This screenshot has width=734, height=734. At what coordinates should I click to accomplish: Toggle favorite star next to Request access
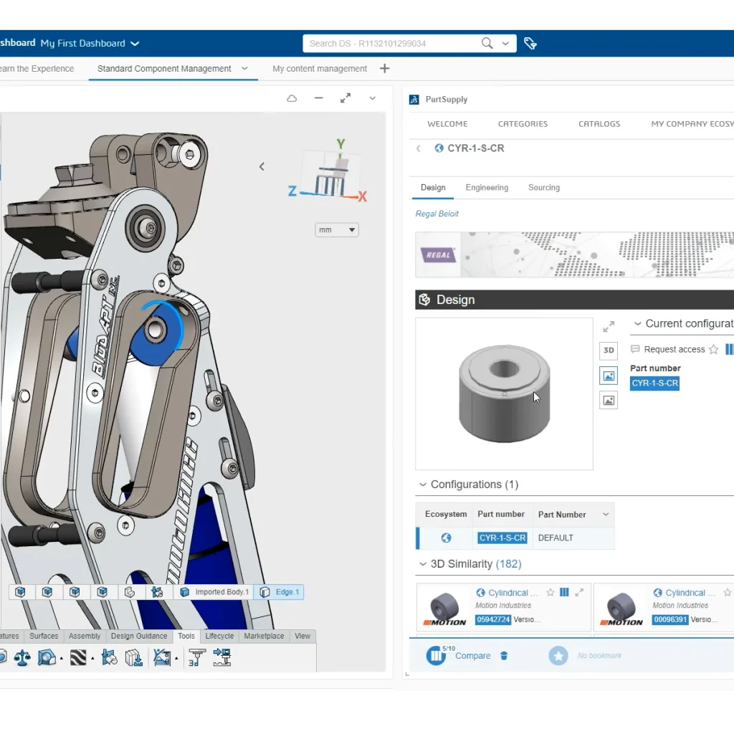pyautogui.click(x=713, y=350)
